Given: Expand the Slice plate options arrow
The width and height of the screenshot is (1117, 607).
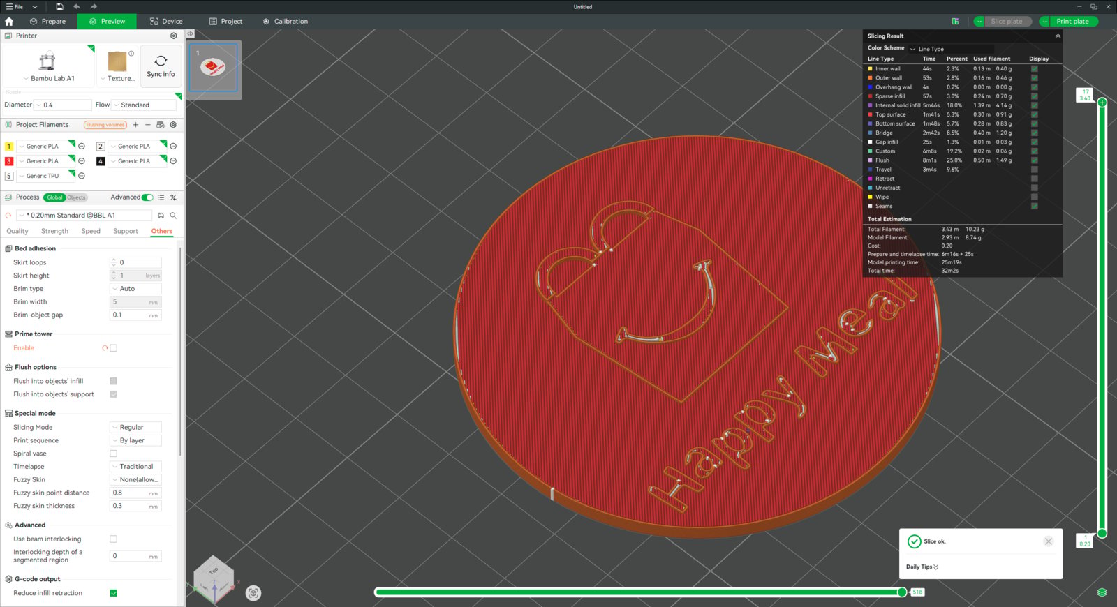Looking at the screenshot, I should 979,22.
